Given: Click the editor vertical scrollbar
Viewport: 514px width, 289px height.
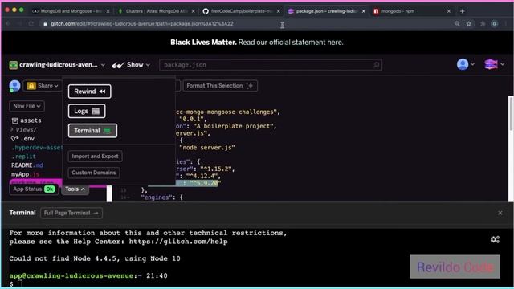Looking at the screenshot, I should click(511, 113).
